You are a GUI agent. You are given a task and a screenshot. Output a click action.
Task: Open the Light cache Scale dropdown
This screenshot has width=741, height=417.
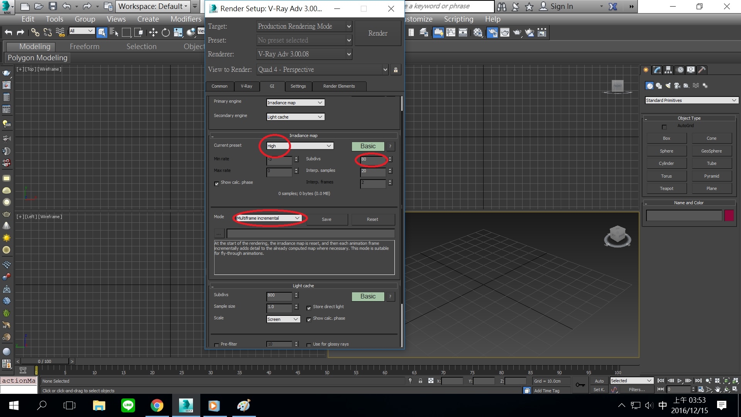click(x=283, y=319)
